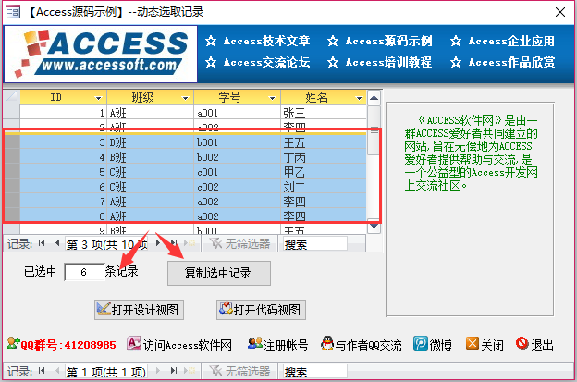Go to previous record in subform navigator
Image resolution: width=577 pixels, height=382 pixels.
(57, 243)
